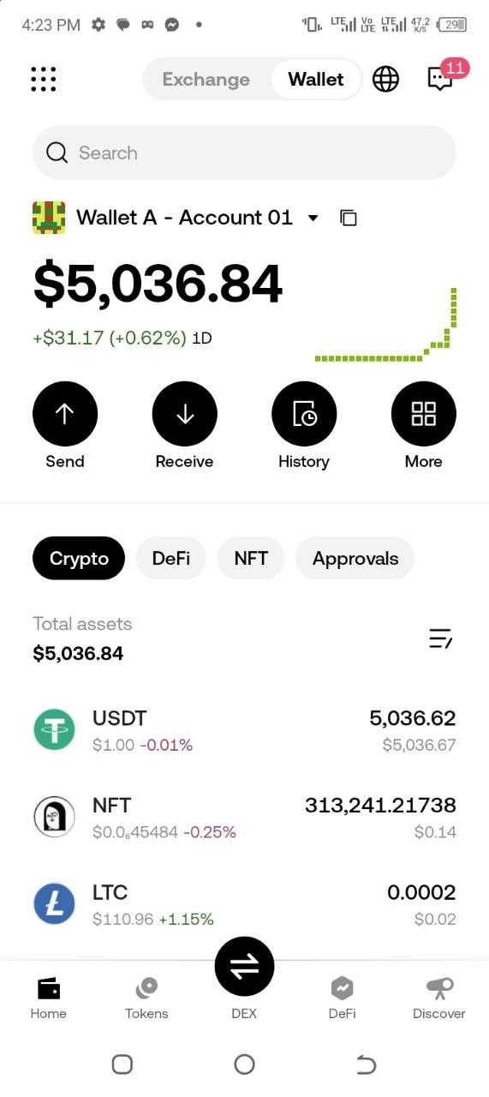Tap the globe network icon
489x1097 pixels.
(385, 79)
